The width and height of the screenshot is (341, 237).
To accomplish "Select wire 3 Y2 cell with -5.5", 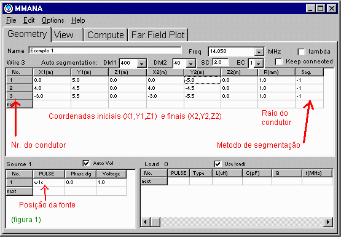I will pos(203,96).
